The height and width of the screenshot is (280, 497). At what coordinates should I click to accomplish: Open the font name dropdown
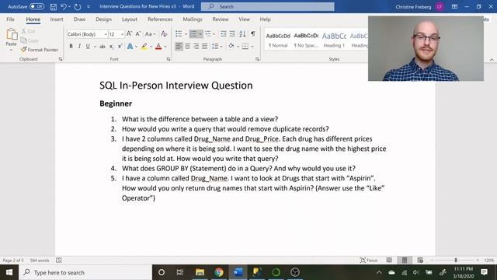(106, 34)
